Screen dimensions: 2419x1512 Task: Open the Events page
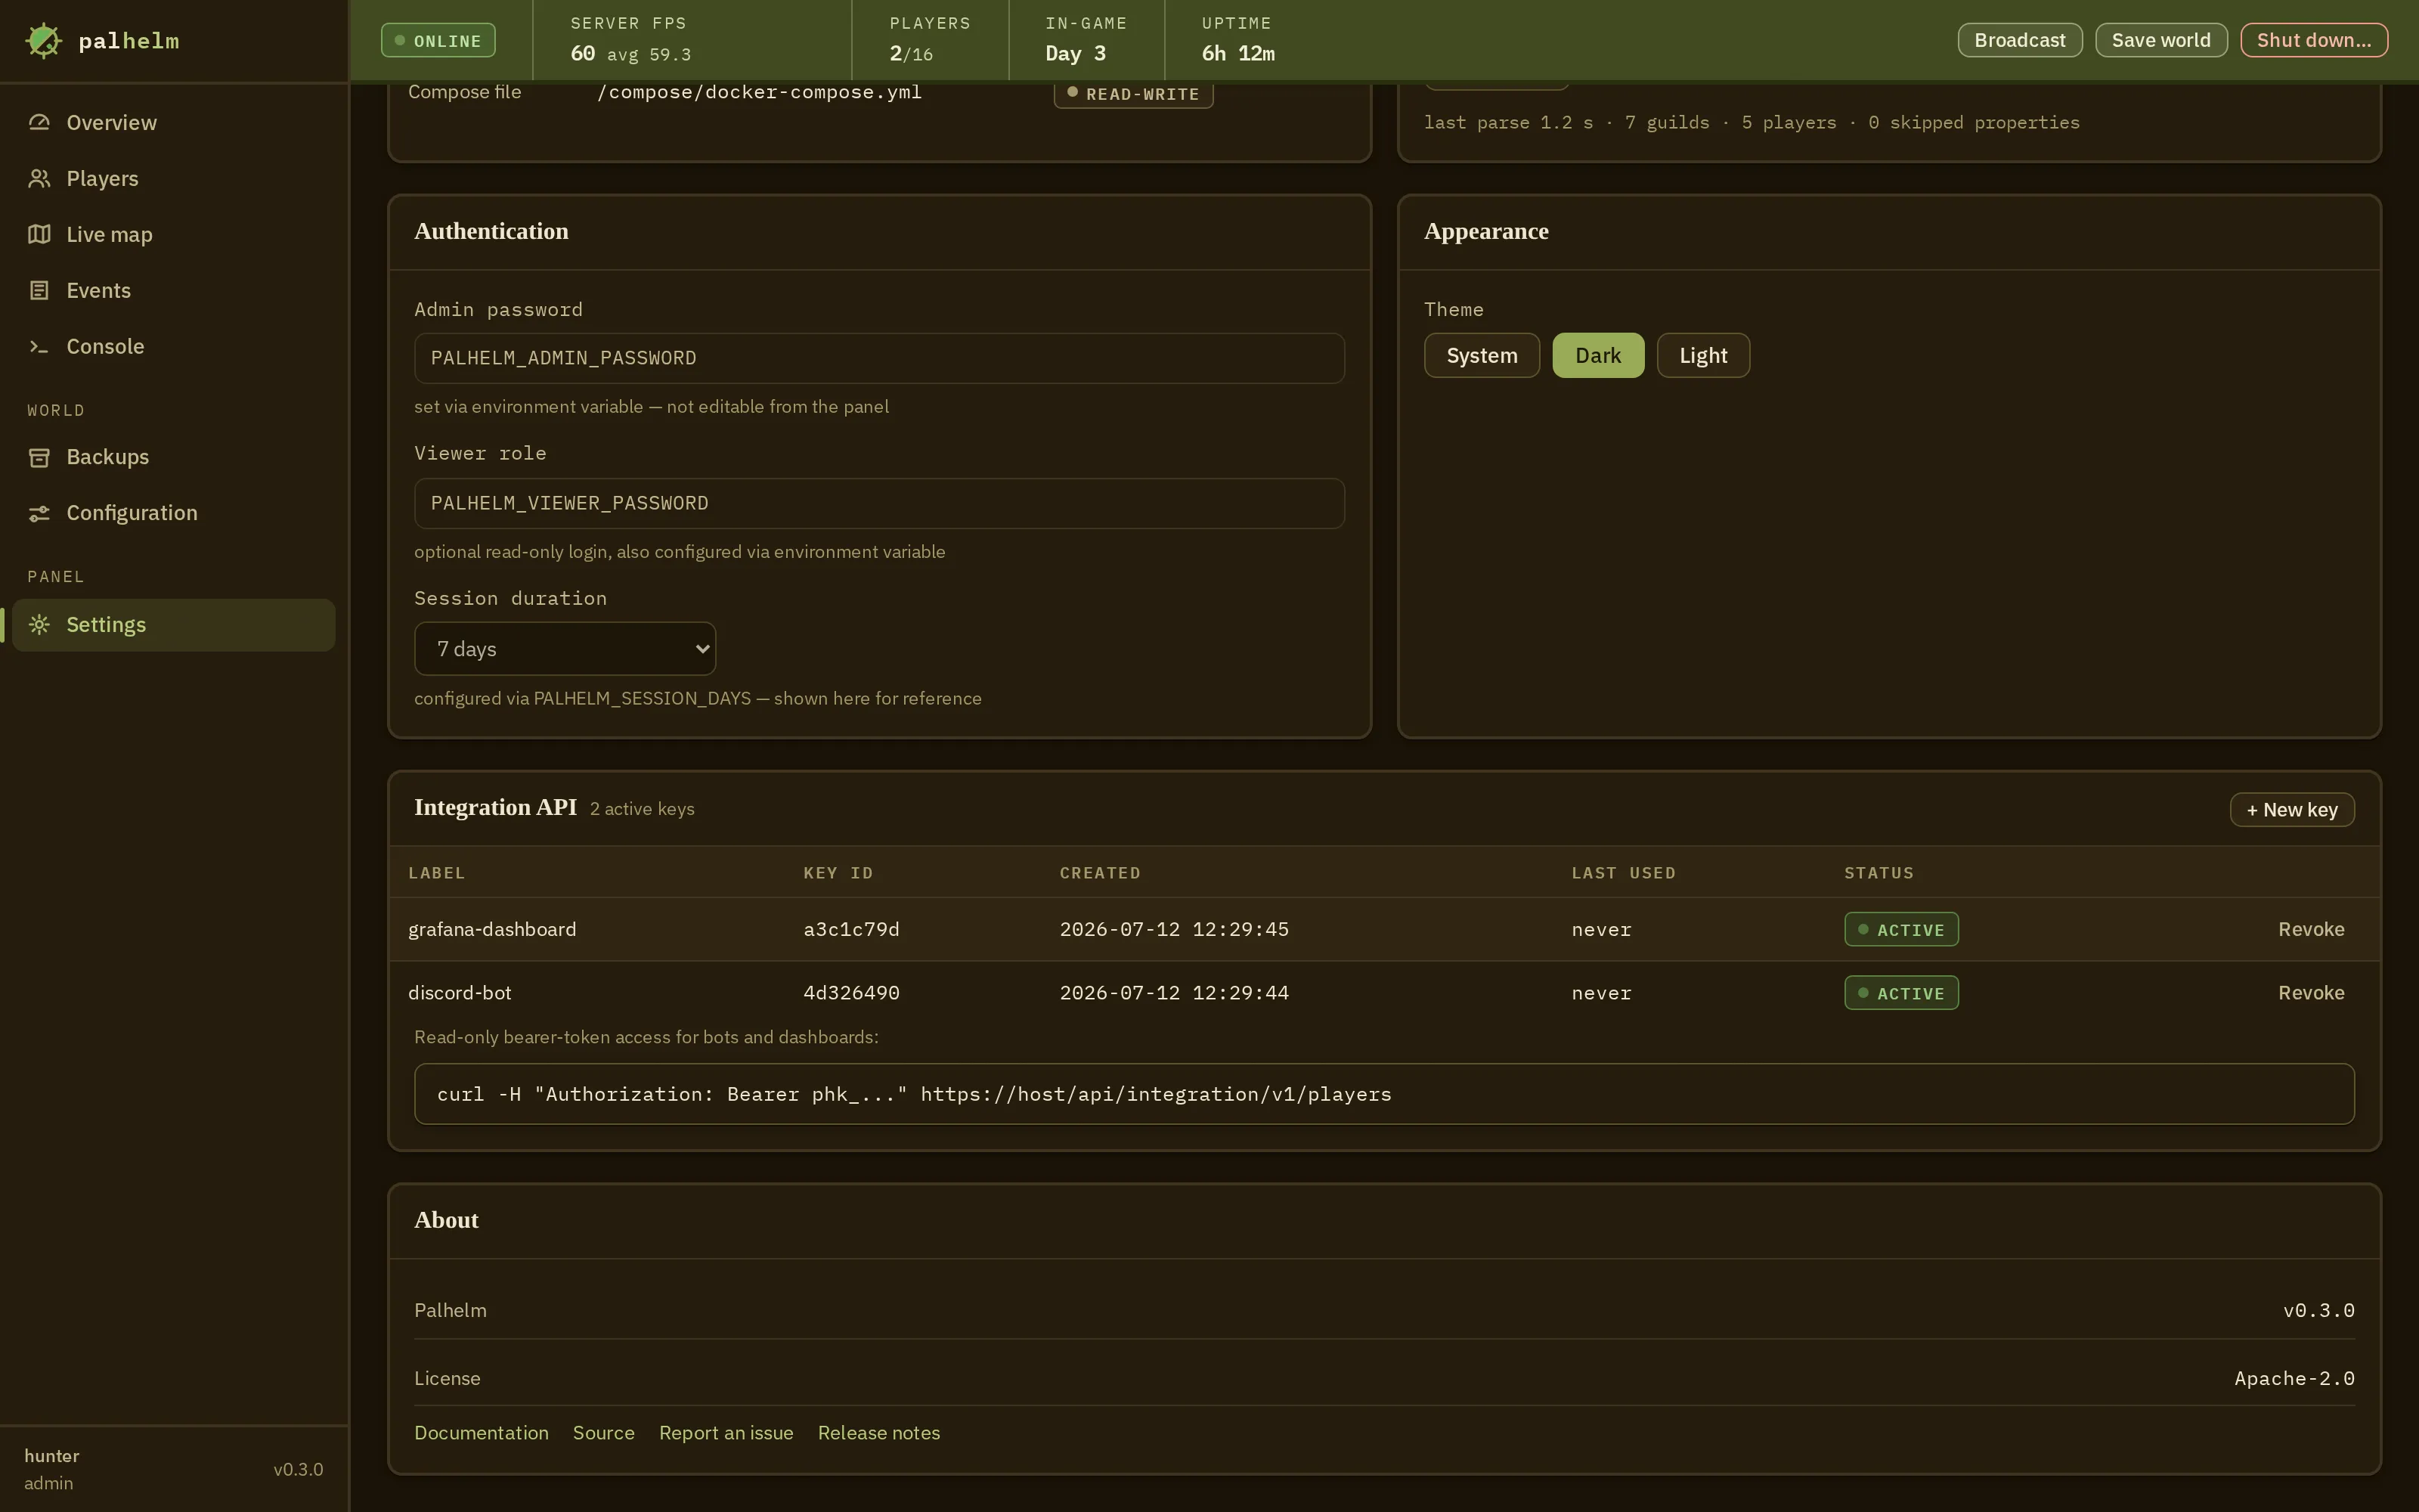coord(173,290)
